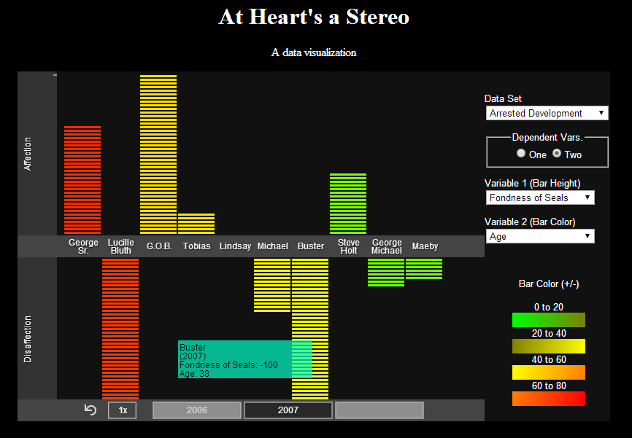Click the 60 to 80 red swatch
The image size is (632, 438).
549,399
